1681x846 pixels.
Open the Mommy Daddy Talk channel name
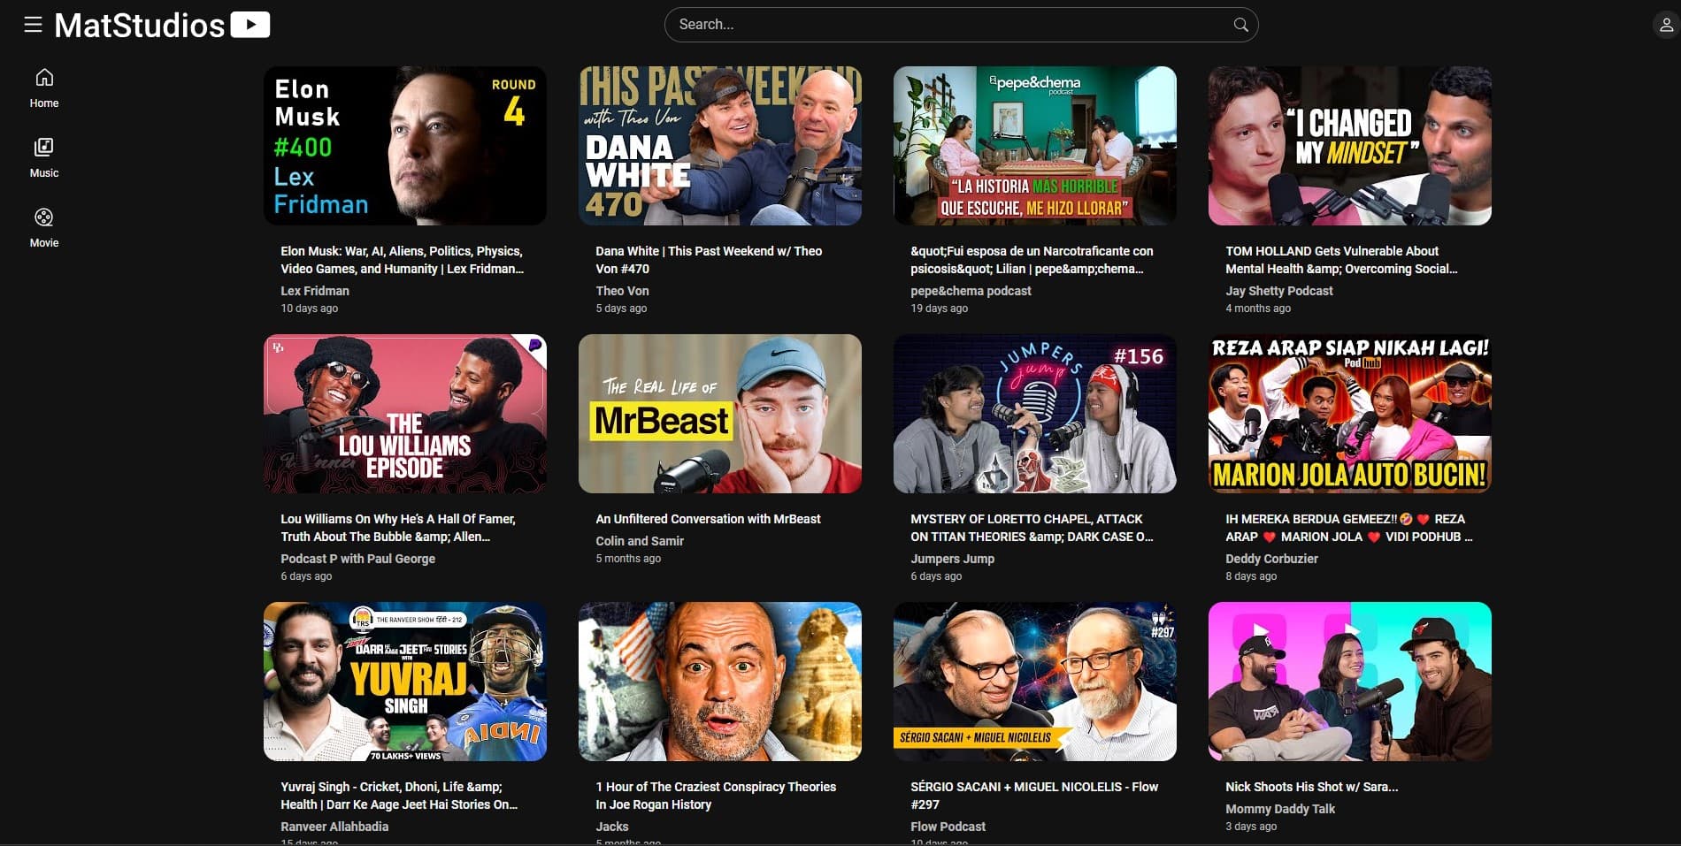(x=1280, y=809)
